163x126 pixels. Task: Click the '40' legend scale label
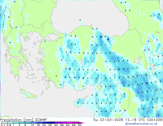point(68,125)
